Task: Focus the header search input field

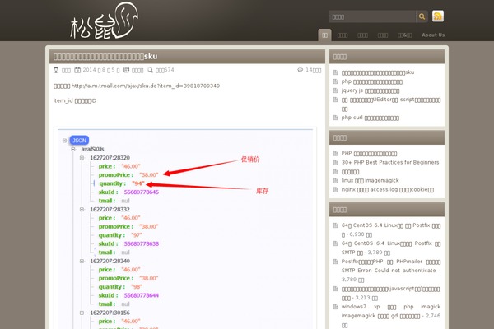Action: tap(373, 16)
